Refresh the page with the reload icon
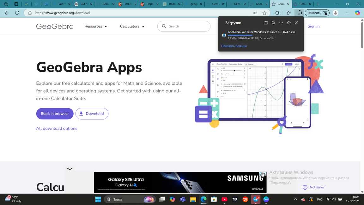Screen dimensions: 364x205 (x=17, y=13)
